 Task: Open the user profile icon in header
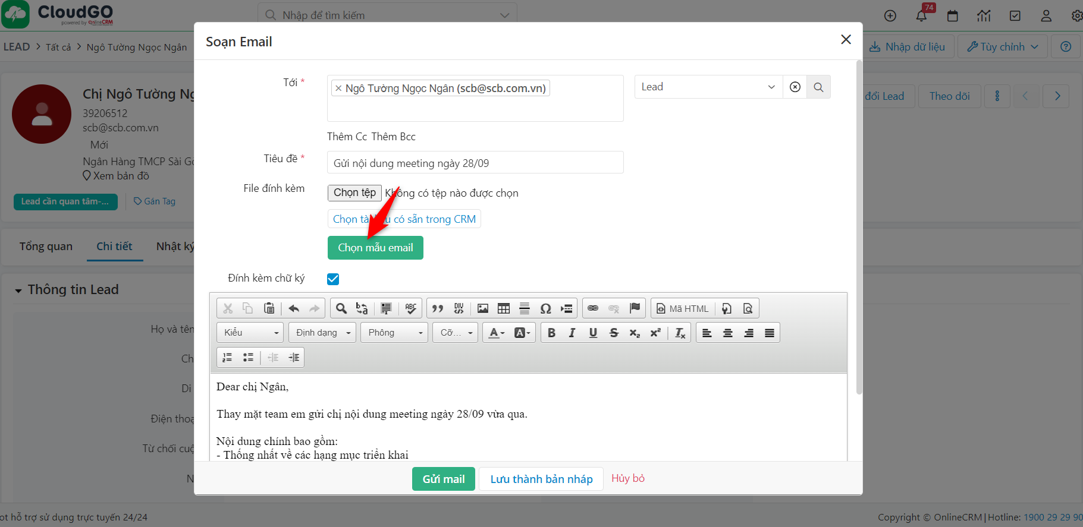(x=1046, y=15)
